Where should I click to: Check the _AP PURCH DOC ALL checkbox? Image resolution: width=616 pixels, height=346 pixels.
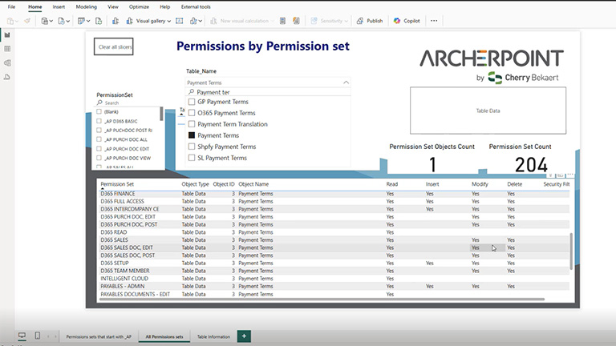coord(99,139)
